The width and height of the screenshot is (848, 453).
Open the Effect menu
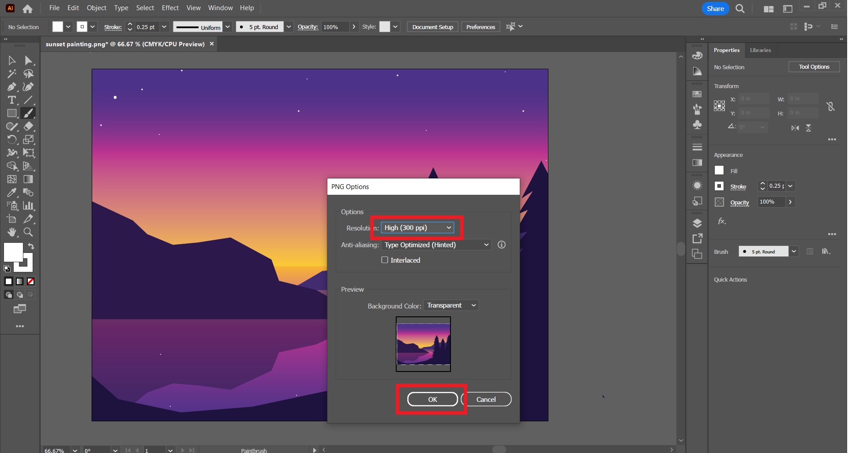[170, 8]
